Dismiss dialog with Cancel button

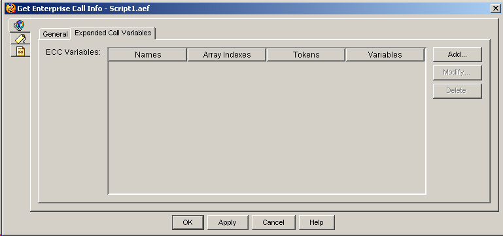(x=273, y=222)
